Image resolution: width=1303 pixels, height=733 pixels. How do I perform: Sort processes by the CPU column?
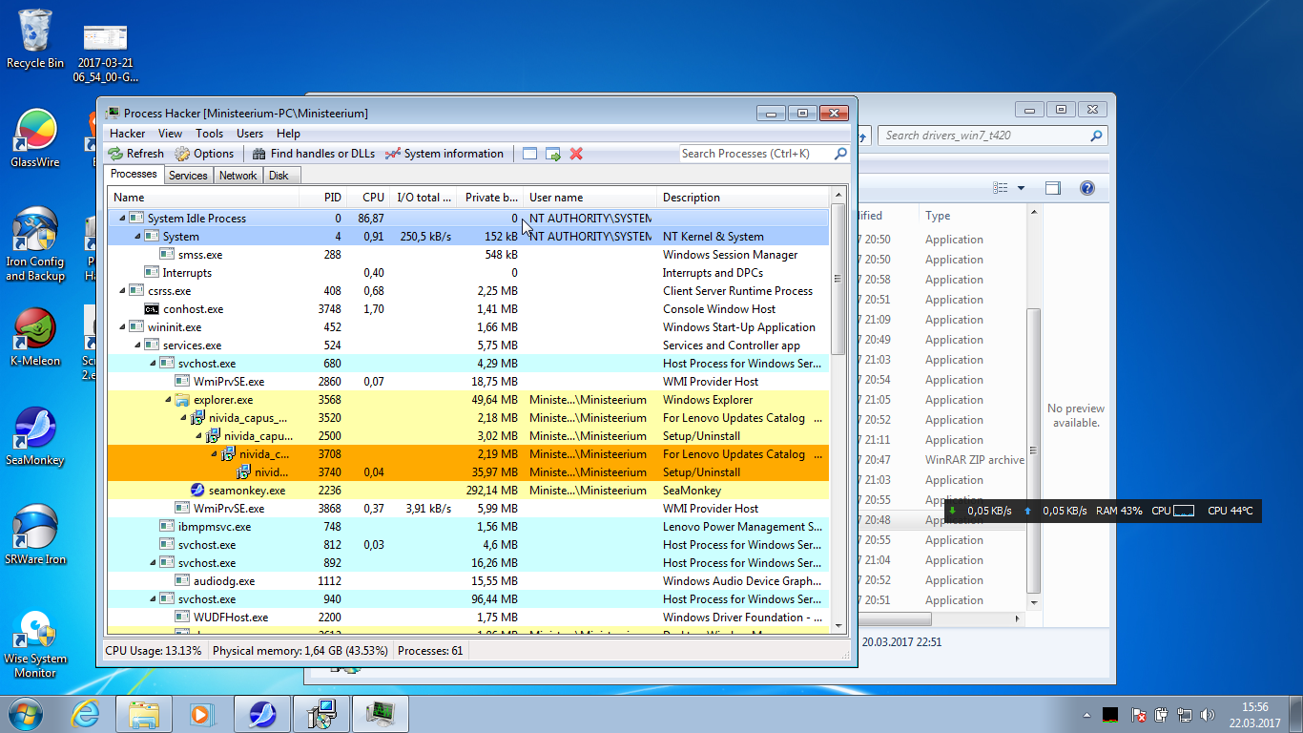click(x=373, y=198)
